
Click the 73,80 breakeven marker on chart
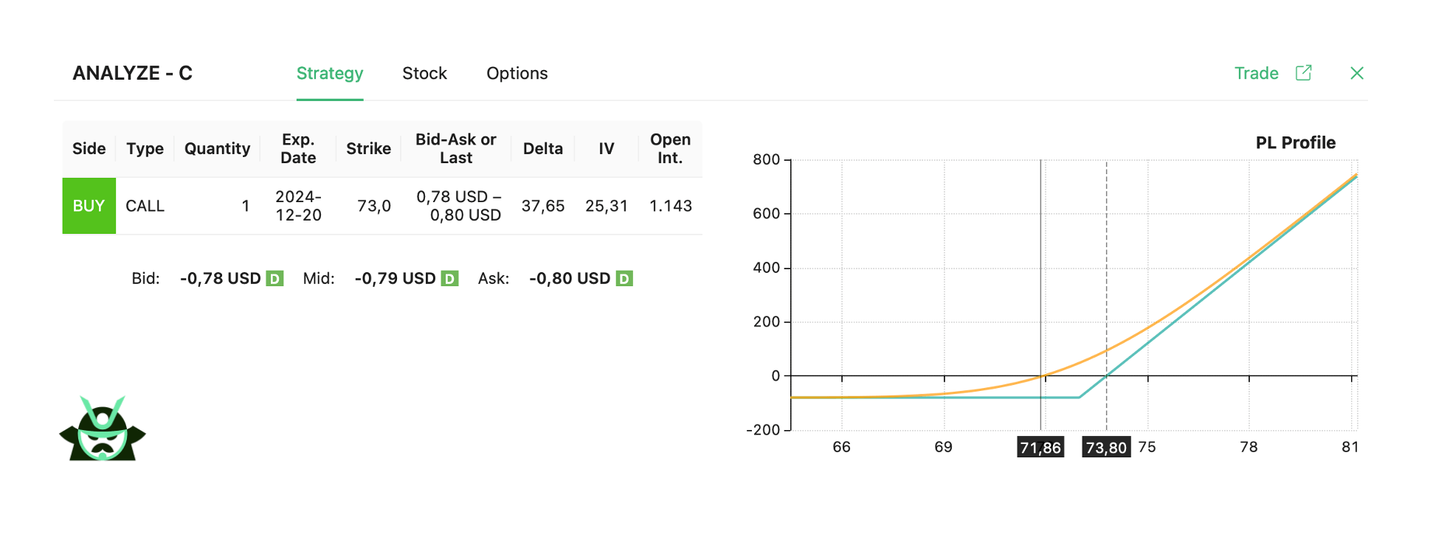(1106, 447)
